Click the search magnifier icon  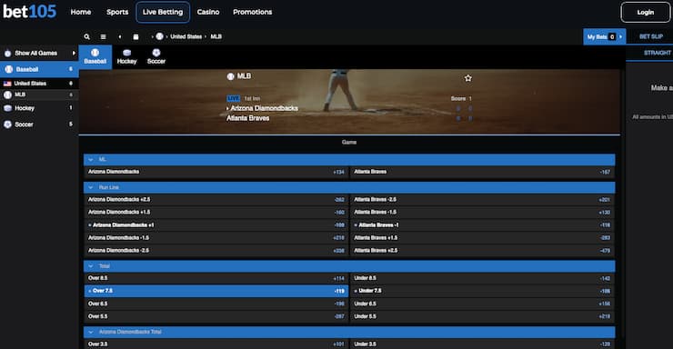click(86, 37)
